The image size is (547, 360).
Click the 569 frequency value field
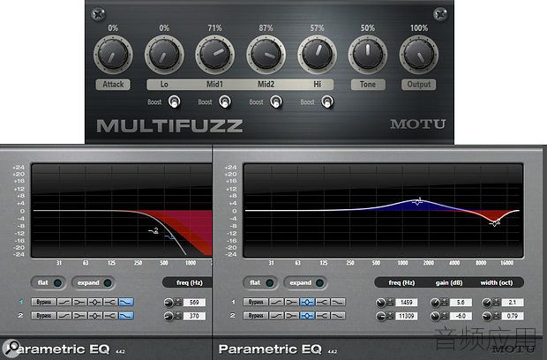tap(195, 302)
